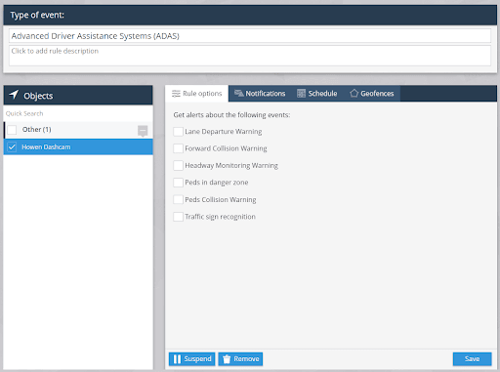Click the Geofences pentagon icon

(x=354, y=94)
